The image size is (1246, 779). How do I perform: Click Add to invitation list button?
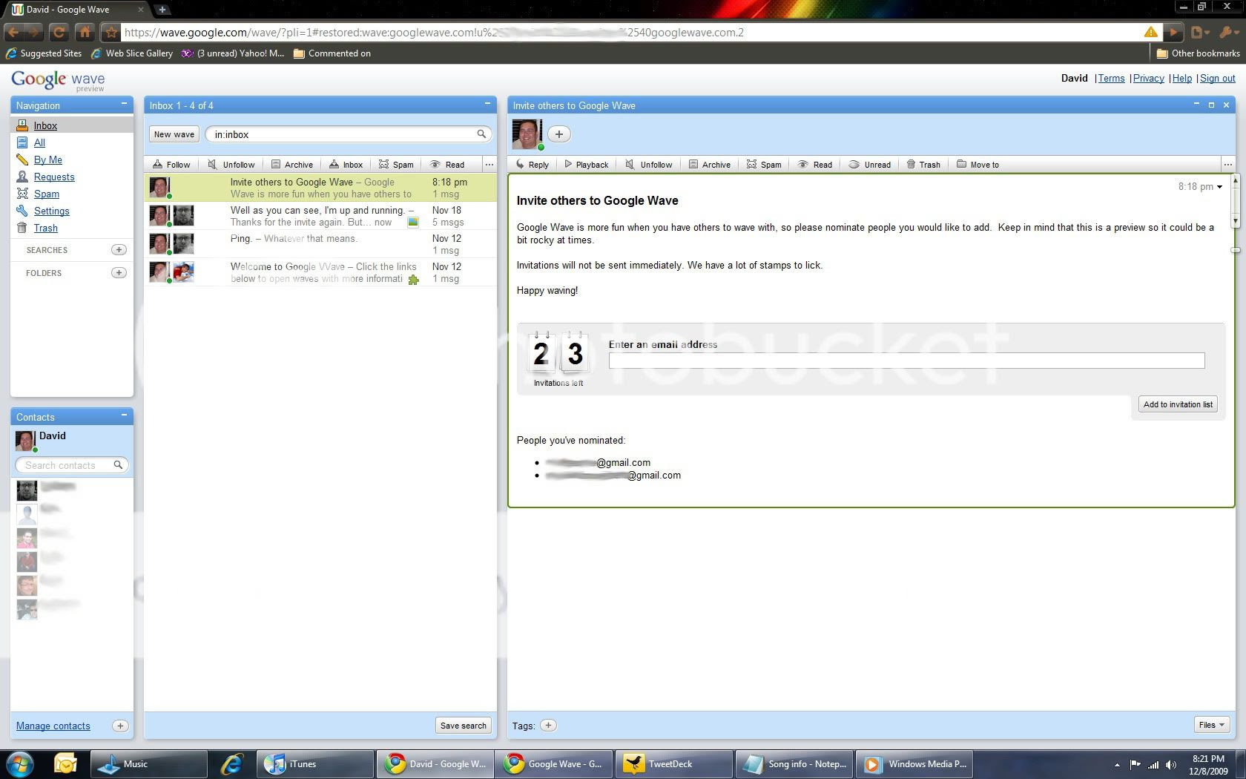click(1178, 404)
